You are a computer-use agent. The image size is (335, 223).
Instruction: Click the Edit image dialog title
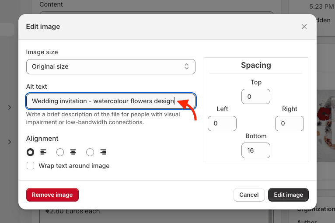43,27
